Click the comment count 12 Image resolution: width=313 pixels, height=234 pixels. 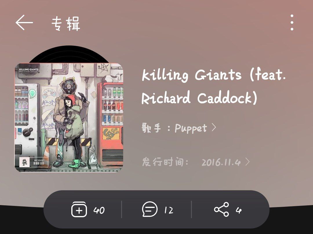[169, 210]
